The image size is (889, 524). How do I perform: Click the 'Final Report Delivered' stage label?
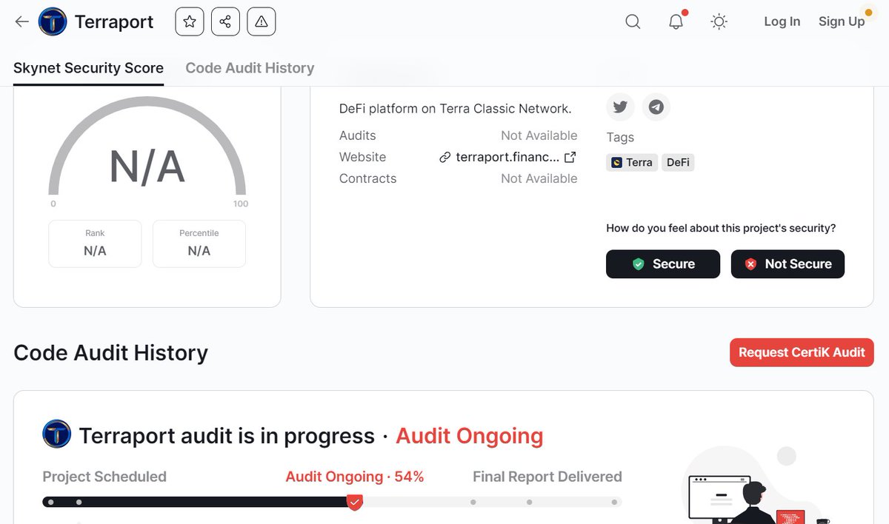pyautogui.click(x=547, y=477)
